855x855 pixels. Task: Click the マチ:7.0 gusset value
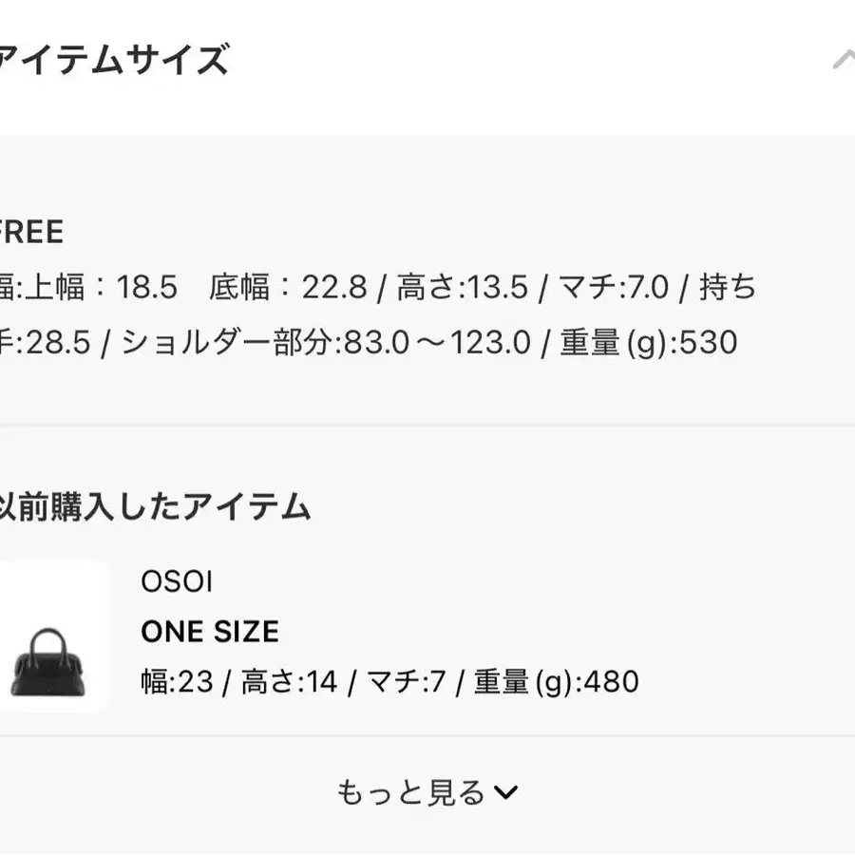point(613,287)
